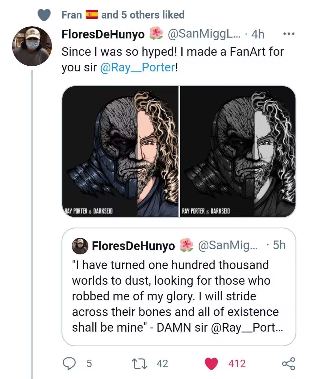Open the small avatar in quoted tweet
Screen dimensions: 310x379
pyautogui.click(x=80, y=246)
